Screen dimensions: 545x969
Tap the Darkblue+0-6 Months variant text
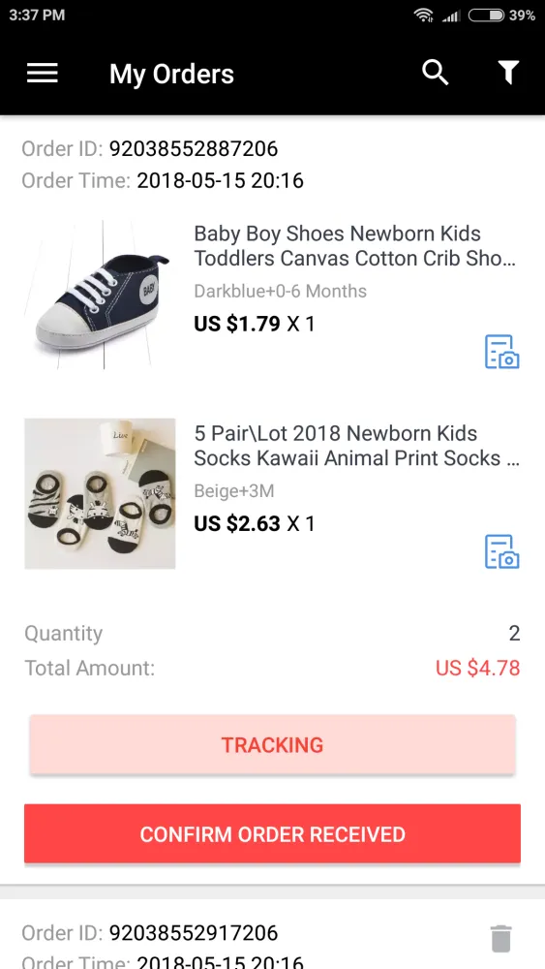point(280,291)
